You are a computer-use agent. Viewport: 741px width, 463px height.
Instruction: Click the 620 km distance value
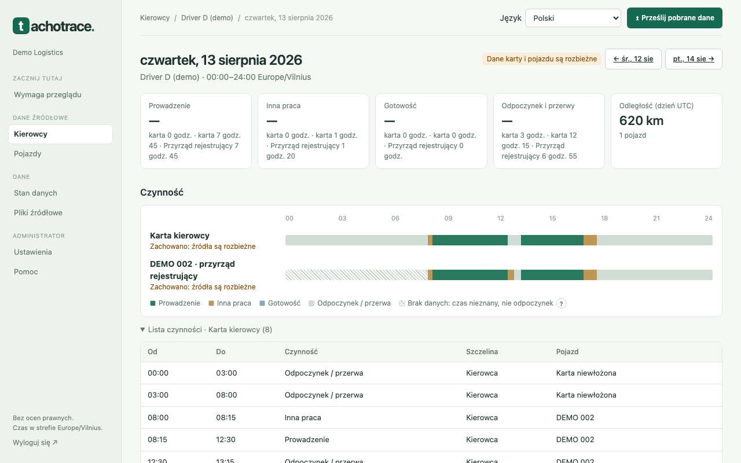(641, 120)
